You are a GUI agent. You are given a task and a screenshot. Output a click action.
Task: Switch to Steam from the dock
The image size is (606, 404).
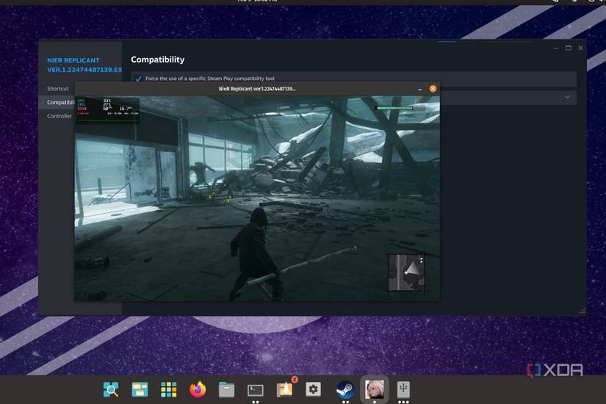pyautogui.click(x=345, y=389)
